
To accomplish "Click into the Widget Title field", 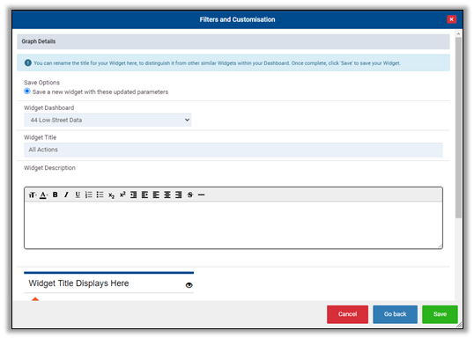I will pos(233,150).
